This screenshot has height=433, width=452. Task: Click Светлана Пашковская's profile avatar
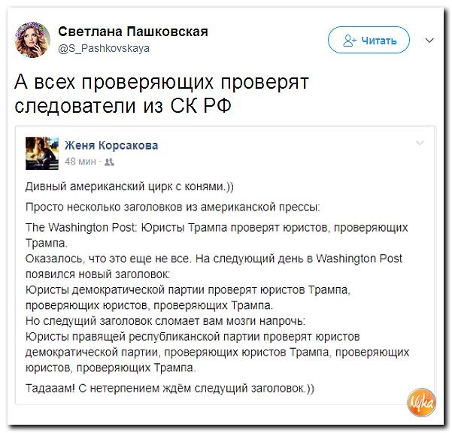pos(33,39)
